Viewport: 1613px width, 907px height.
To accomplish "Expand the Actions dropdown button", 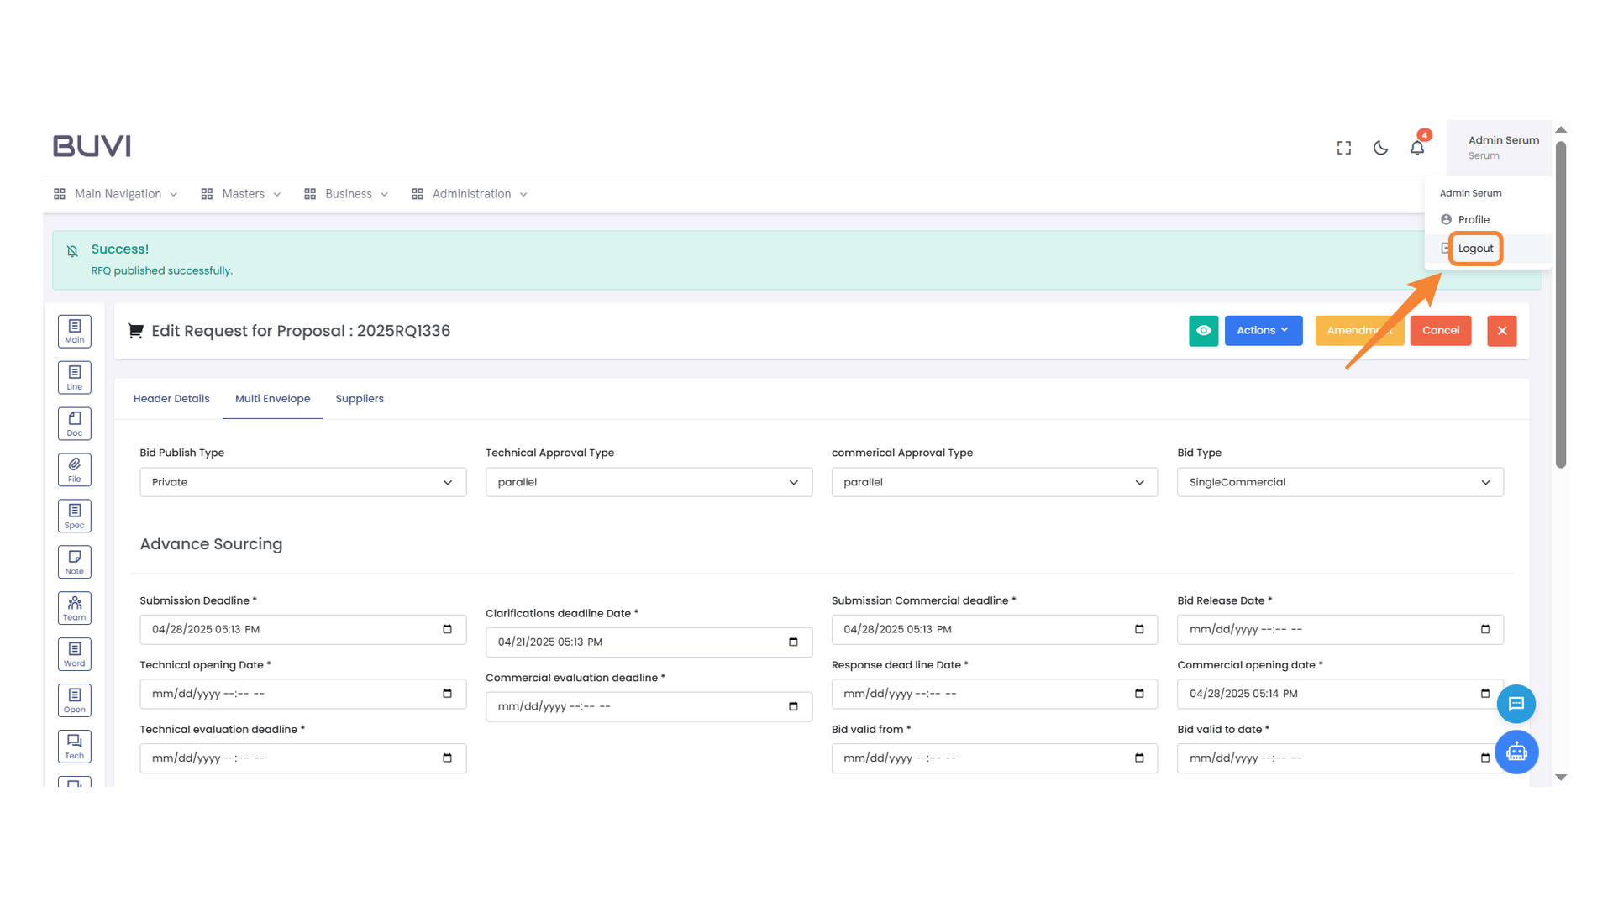I will pos(1263,331).
